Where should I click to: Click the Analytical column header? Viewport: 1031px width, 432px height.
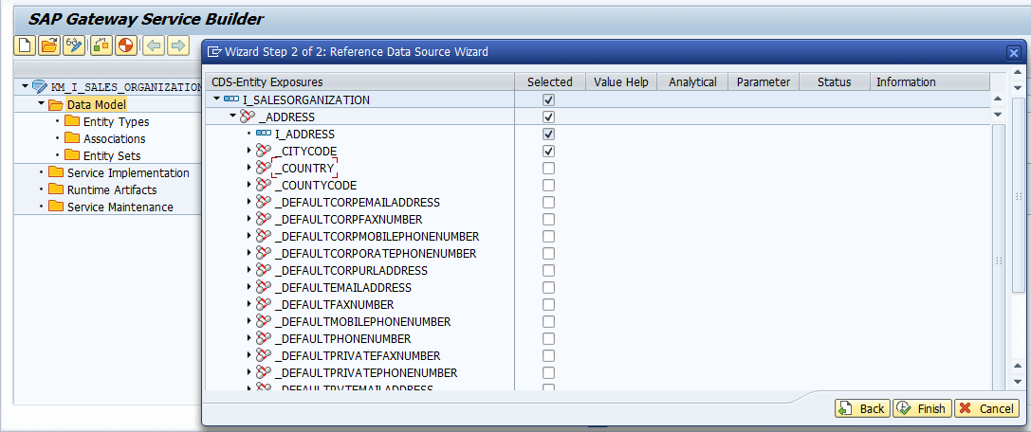click(x=692, y=82)
